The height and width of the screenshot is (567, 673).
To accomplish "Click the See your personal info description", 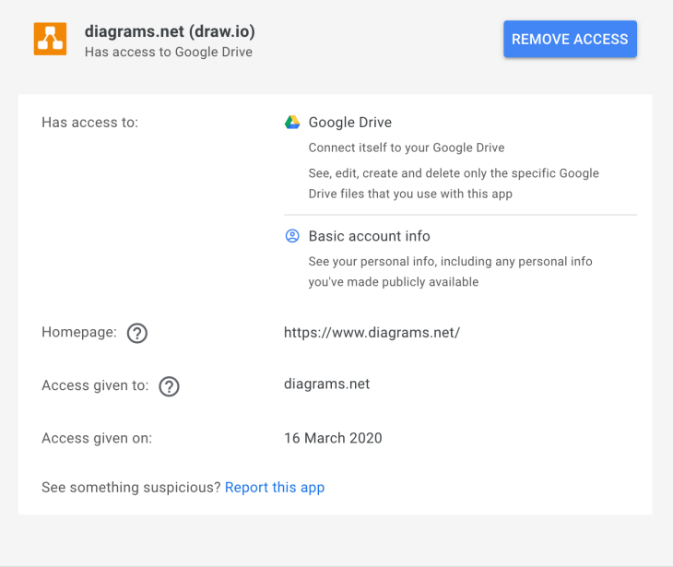I will click(x=450, y=271).
